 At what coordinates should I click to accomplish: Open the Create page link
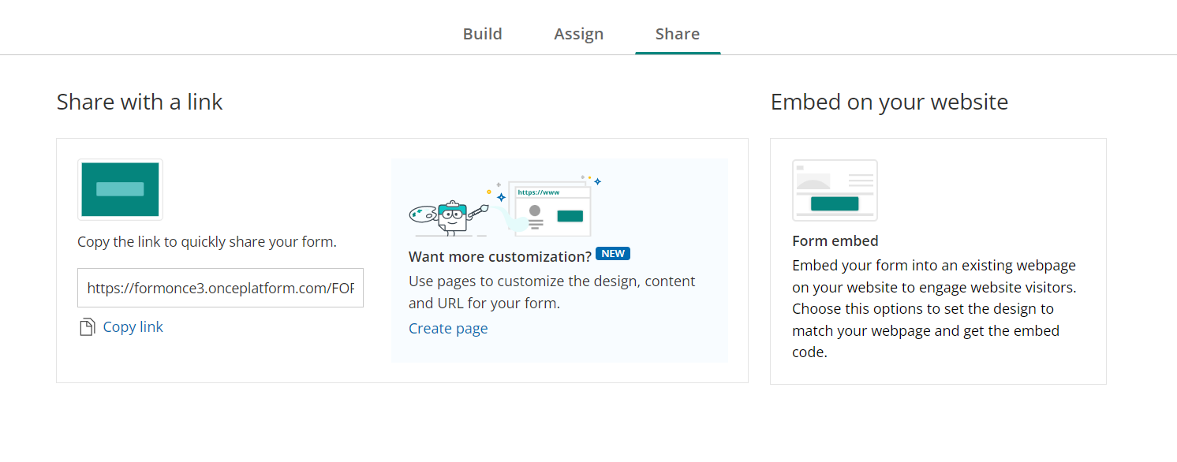(448, 329)
